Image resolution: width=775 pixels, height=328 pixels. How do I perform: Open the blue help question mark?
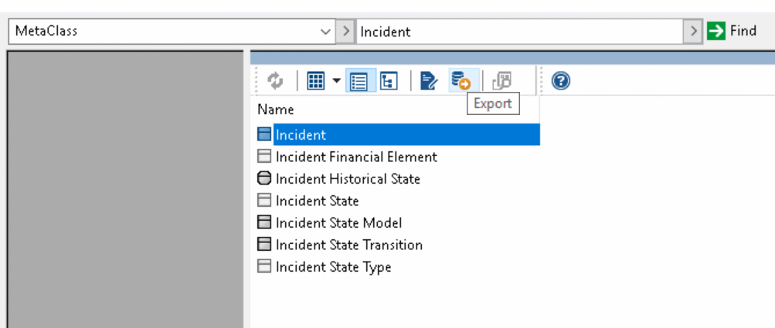click(x=561, y=81)
